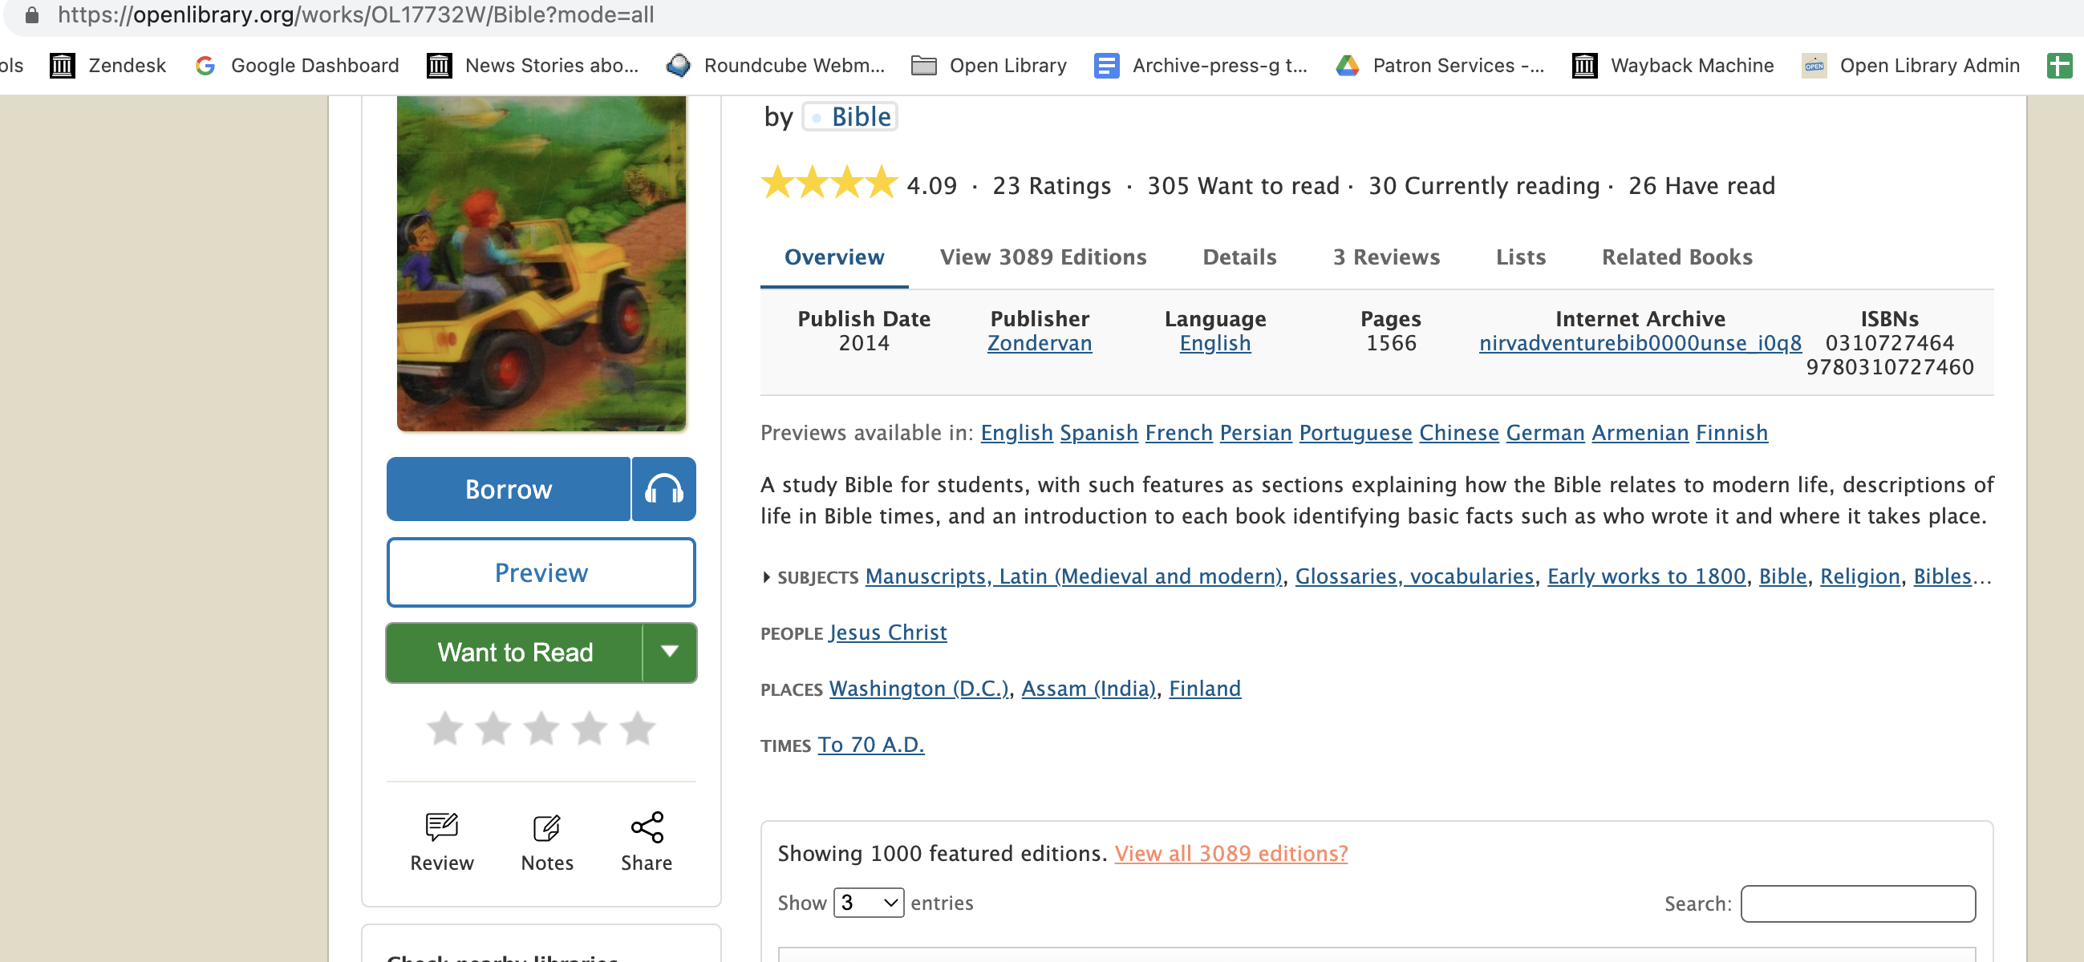This screenshot has width=2084, height=962.
Task: Click the Washington (D.C.) place link
Action: pyautogui.click(x=919, y=689)
